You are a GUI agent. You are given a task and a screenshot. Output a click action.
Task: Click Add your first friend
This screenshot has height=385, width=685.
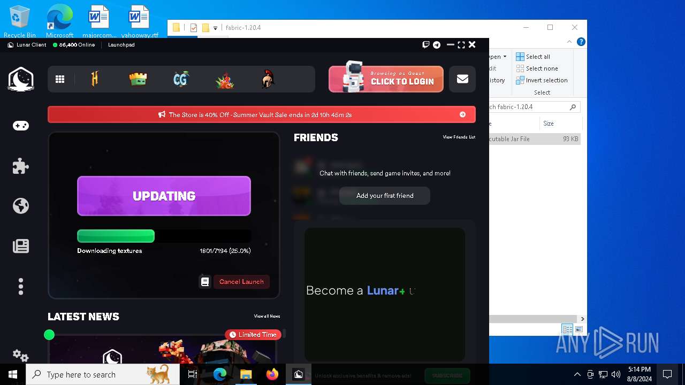pyautogui.click(x=385, y=196)
